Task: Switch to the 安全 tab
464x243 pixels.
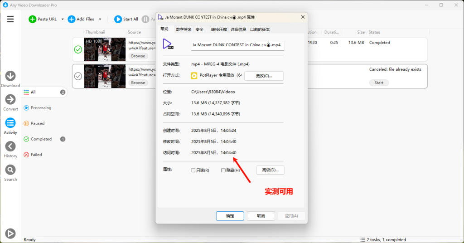Action: (199, 29)
